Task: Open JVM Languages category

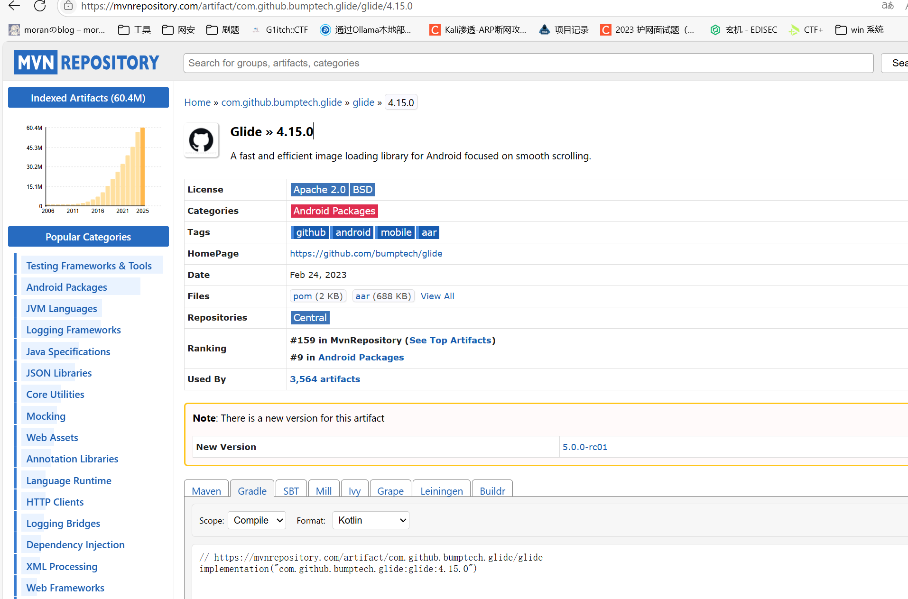Action: (x=62, y=309)
